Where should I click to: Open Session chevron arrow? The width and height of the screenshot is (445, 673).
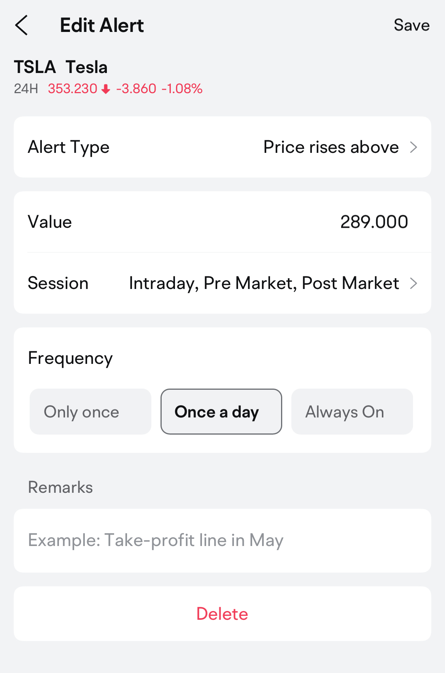(x=414, y=283)
